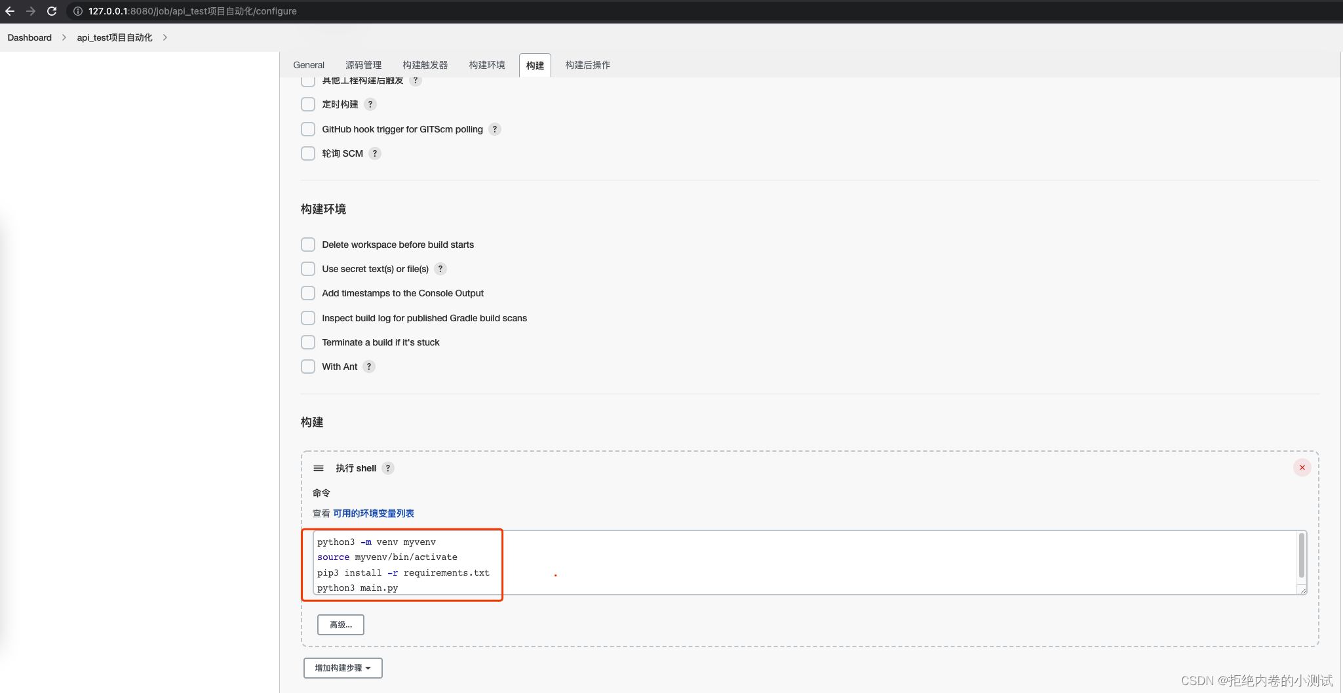1343x693 pixels.
Task: Remove the 执行 shell build step
Action: click(x=1302, y=467)
